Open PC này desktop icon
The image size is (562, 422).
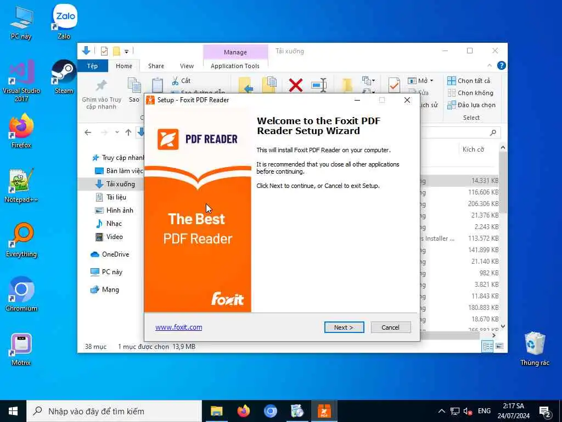(21, 23)
